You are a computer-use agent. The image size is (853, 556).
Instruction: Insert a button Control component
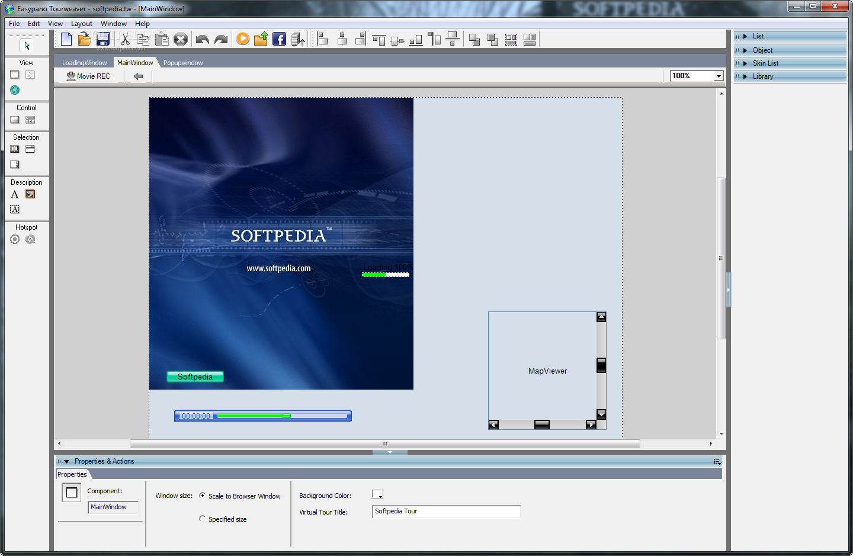[15, 120]
